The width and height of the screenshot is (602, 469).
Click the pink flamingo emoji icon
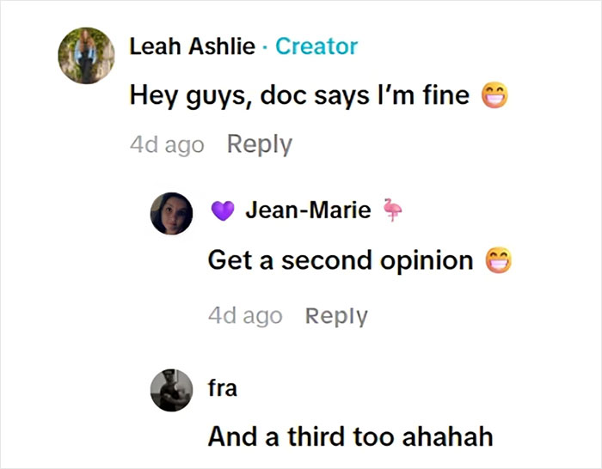coord(392,210)
